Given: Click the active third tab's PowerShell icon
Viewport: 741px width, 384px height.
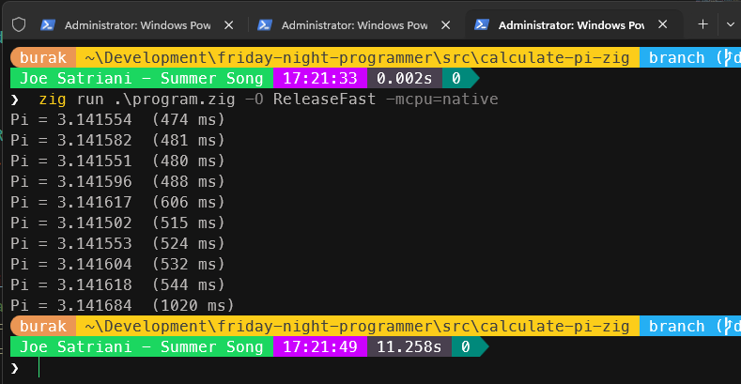Looking at the screenshot, I should pos(484,24).
